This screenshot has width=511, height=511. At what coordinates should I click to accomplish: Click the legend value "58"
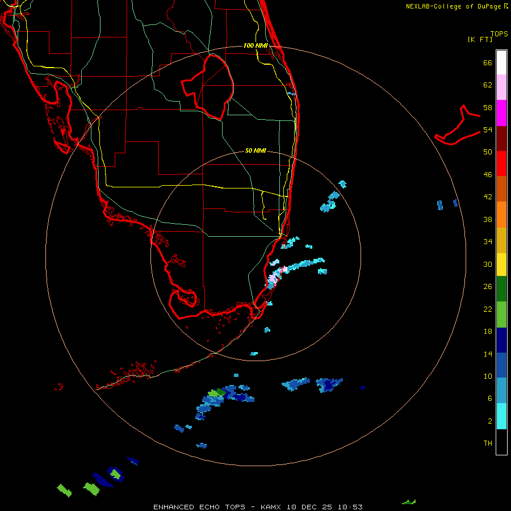(488, 107)
